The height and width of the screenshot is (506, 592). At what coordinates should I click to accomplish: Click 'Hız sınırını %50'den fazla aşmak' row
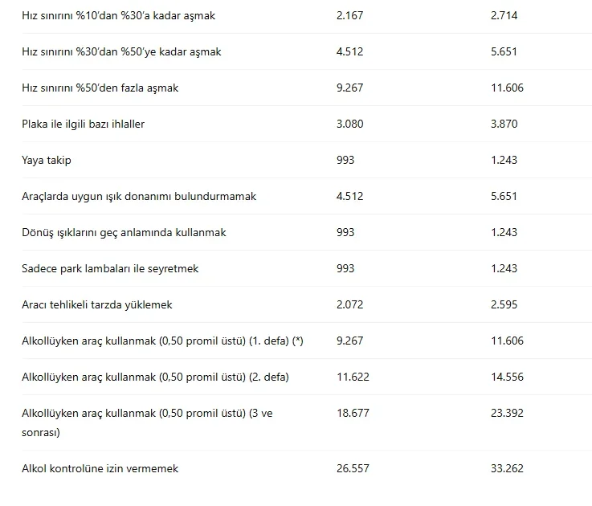[100, 88]
